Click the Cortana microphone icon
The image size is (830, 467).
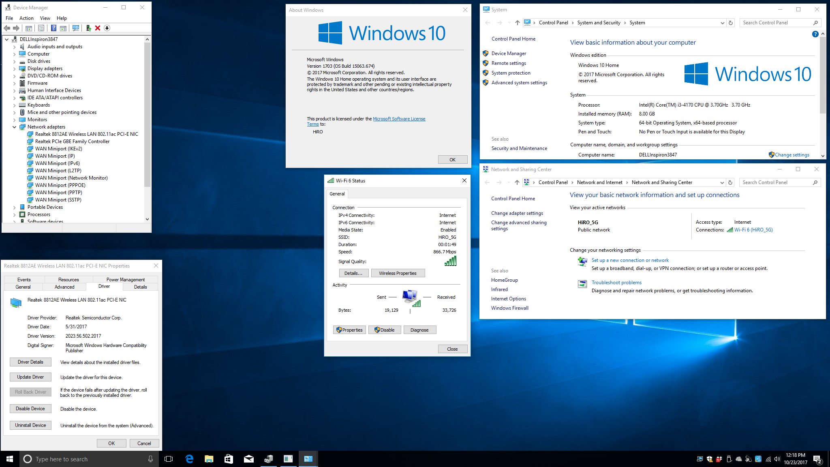click(x=150, y=459)
